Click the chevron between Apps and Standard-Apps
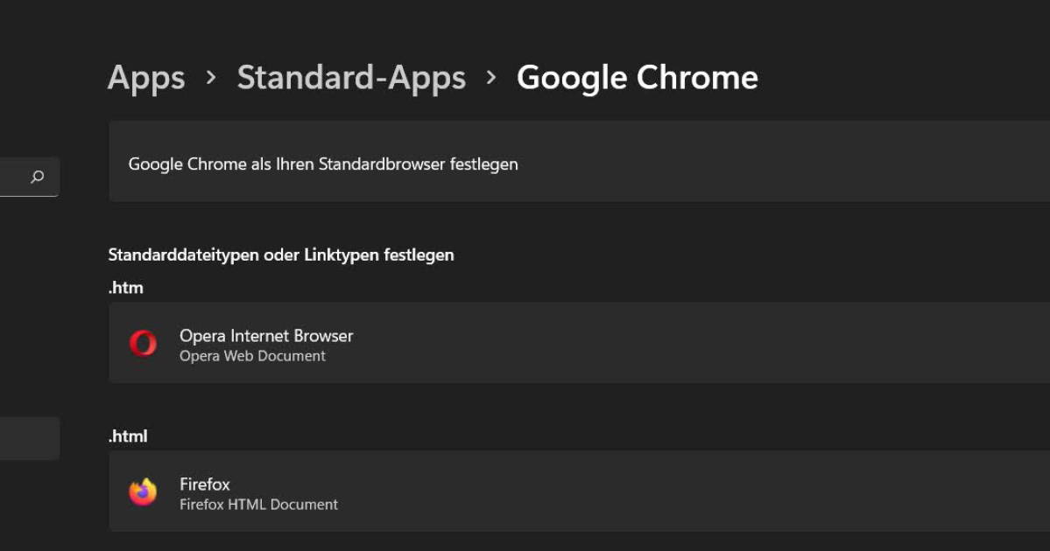 point(210,79)
